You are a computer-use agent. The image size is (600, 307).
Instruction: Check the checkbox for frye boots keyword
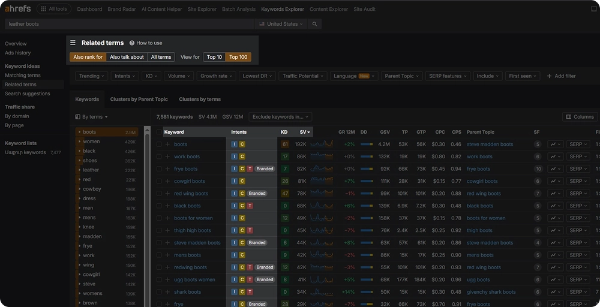coord(159,168)
